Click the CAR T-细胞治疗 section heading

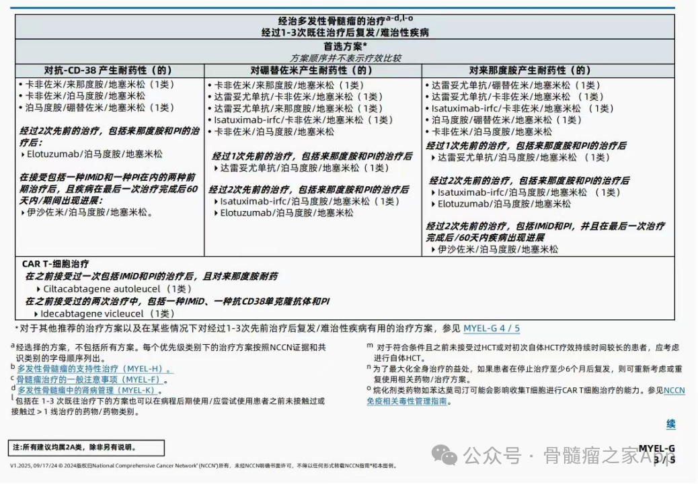(x=55, y=264)
